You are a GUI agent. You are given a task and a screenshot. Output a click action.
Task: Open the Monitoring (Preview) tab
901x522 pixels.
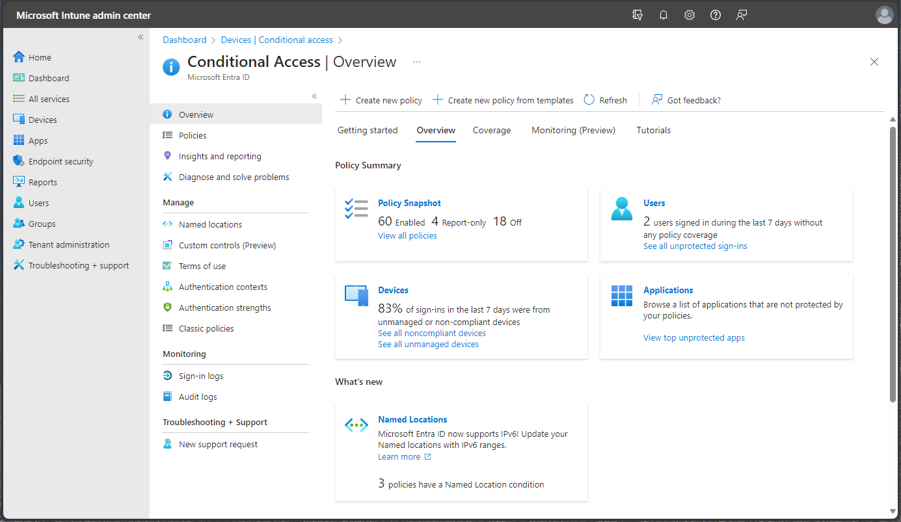(573, 130)
